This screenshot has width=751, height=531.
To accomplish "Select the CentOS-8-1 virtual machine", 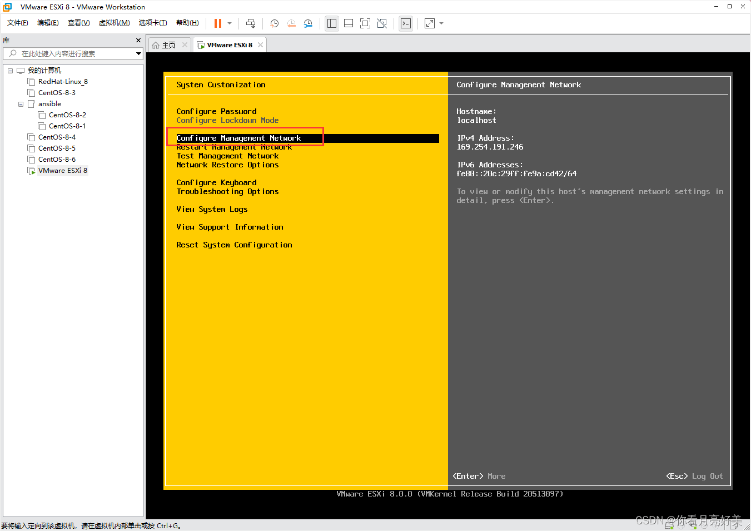I will point(67,126).
